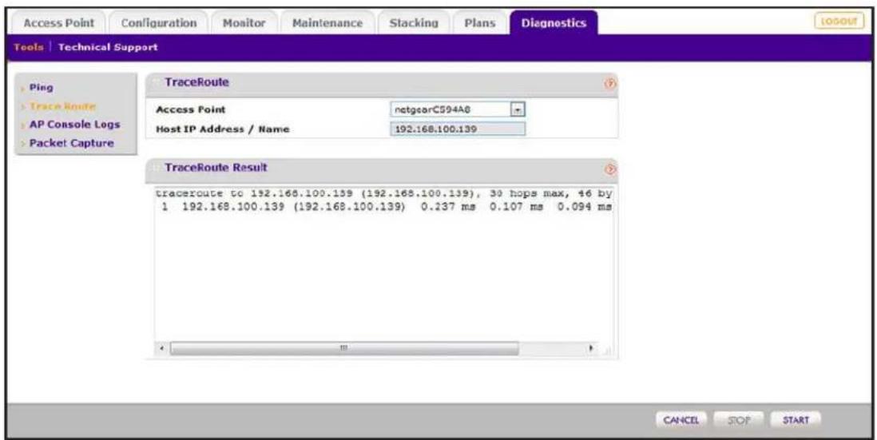Open the Configuration tab
The image size is (877, 440).
pos(159,23)
